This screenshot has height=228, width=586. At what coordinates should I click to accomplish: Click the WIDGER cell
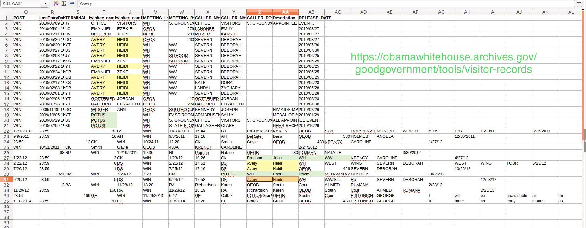pos(104,109)
